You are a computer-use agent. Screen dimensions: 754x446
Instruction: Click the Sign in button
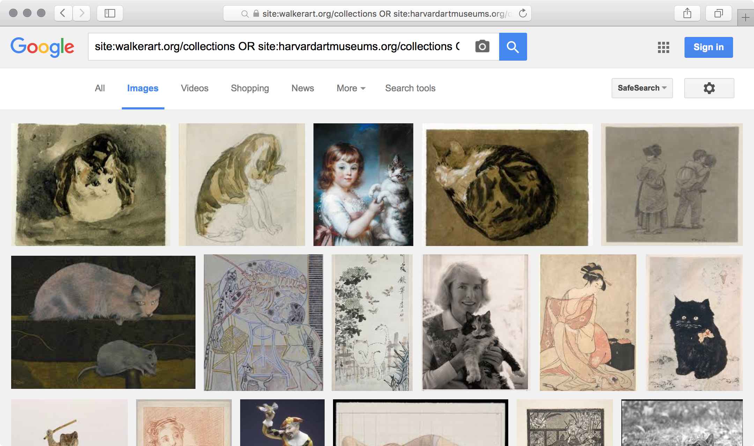pos(709,47)
